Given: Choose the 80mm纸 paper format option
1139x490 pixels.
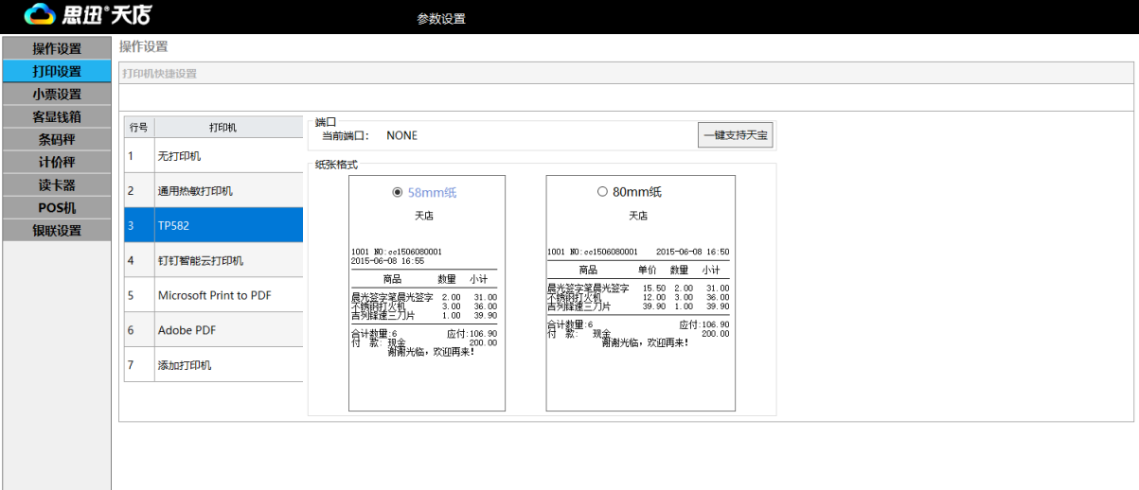Looking at the screenshot, I should pyautogui.click(x=602, y=192).
